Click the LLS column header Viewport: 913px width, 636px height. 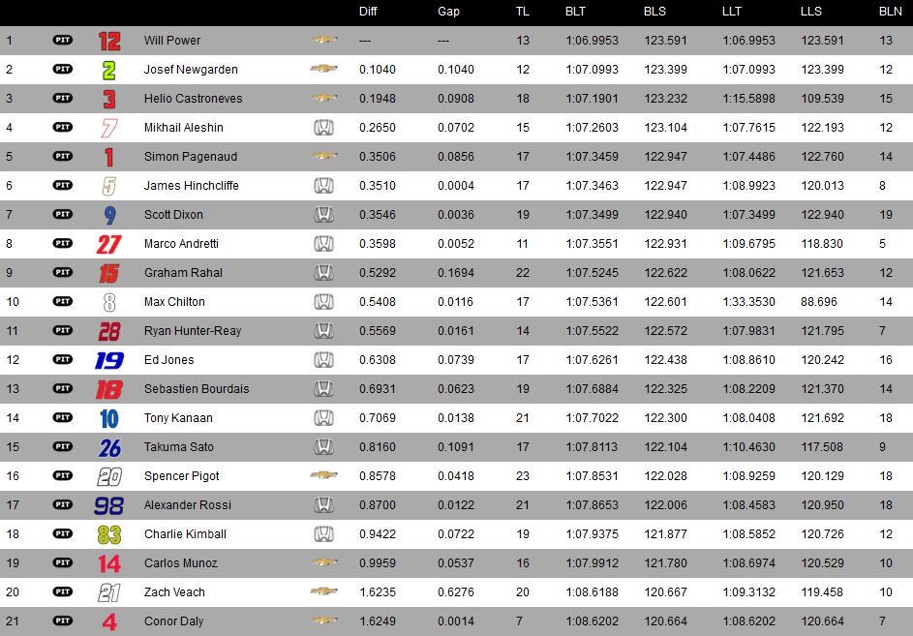(811, 12)
